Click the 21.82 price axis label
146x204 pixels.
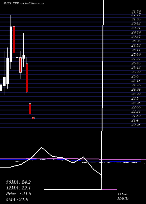pos(136,116)
